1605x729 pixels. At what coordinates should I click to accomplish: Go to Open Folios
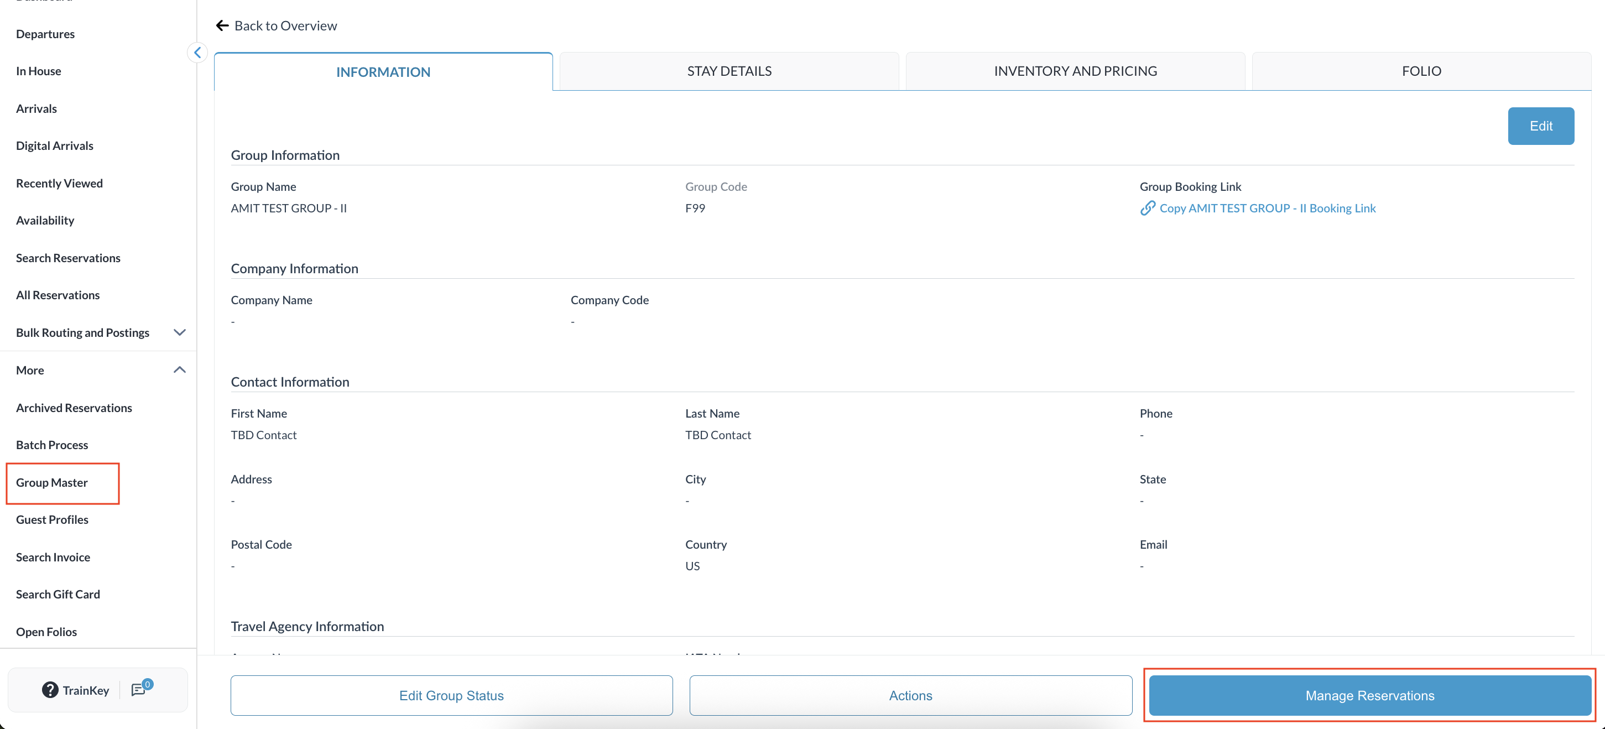point(46,632)
